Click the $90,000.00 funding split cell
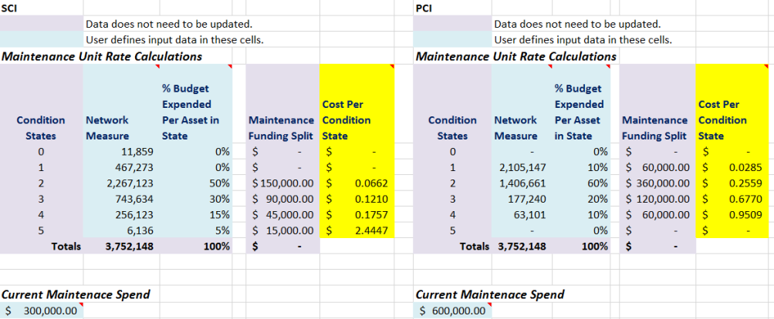 (x=283, y=199)
